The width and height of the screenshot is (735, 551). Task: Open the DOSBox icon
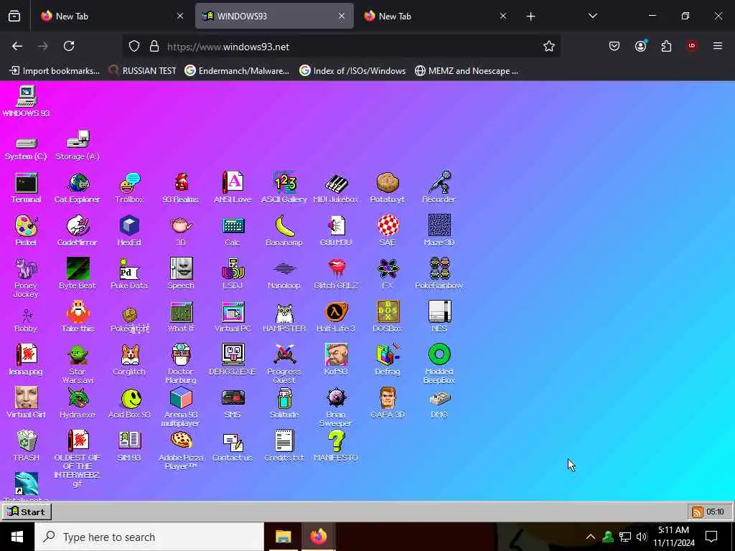[388, 317]
